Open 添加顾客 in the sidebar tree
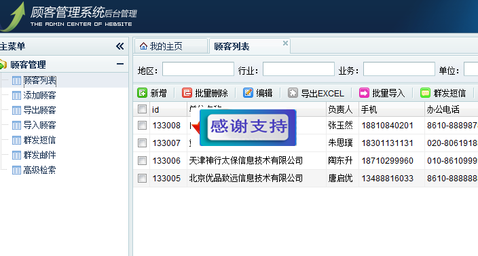The image size is (478, 256). point(39,95)
